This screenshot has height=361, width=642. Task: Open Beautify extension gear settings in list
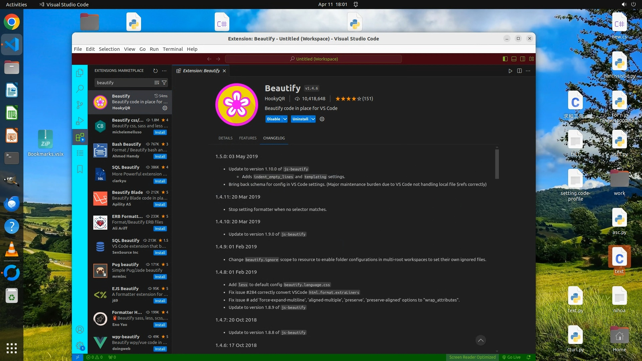pyautogui.click(x=165, y=108)
